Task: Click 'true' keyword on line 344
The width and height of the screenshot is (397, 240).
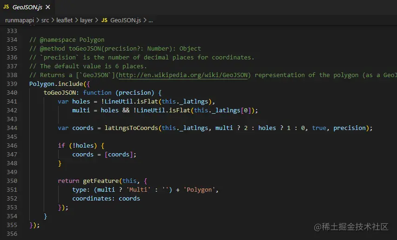Action: tap(319, 128)
